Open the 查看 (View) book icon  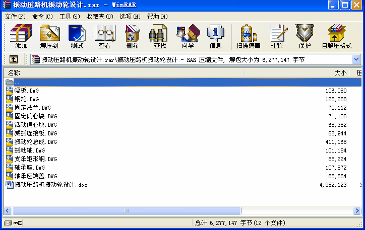(x=104, y=36)
